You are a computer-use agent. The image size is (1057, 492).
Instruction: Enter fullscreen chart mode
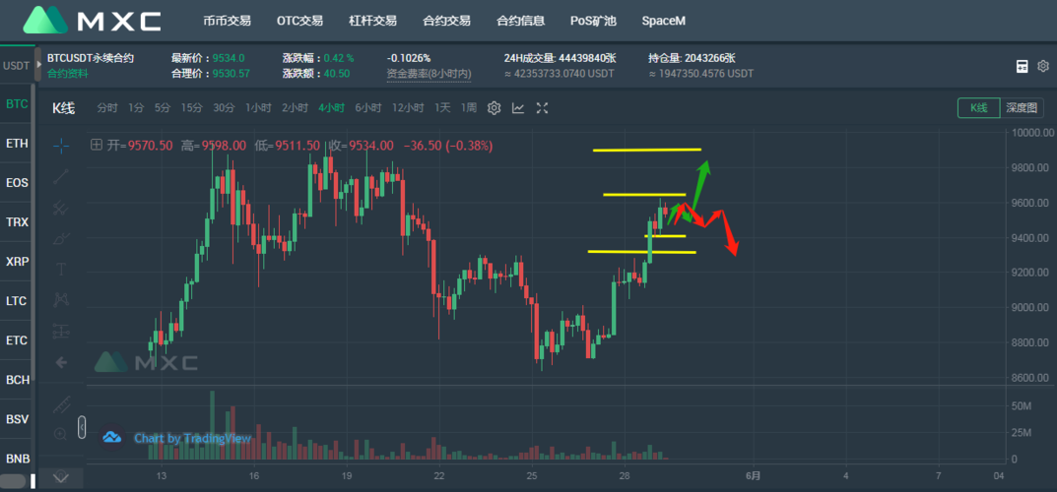coord(542,108)
